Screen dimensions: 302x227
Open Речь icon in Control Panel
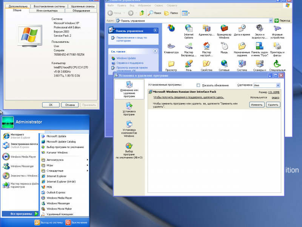[189, 65]
